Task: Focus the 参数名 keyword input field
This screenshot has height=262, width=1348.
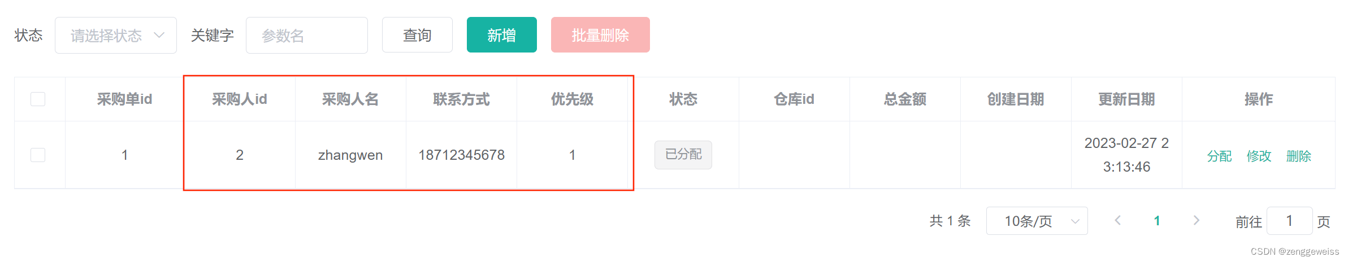Action: click(x=307, y=36)
